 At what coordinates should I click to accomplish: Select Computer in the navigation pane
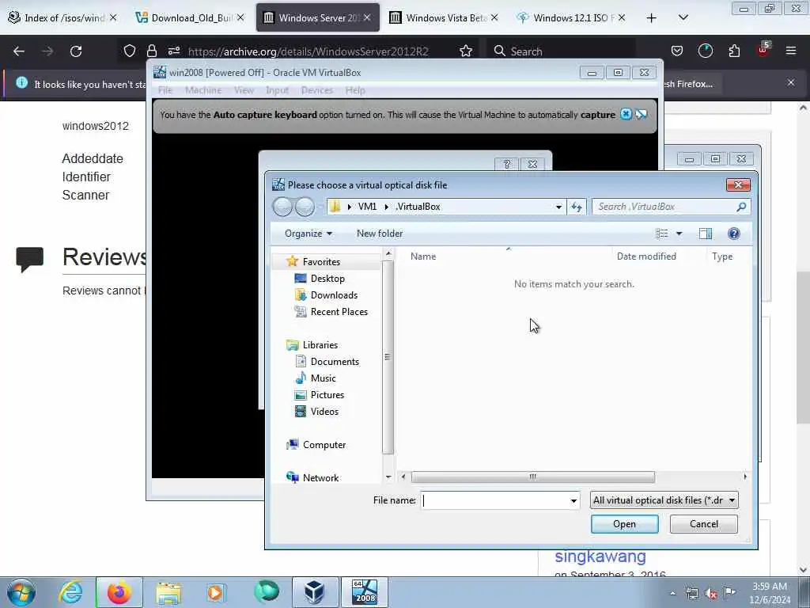point(324,445)
